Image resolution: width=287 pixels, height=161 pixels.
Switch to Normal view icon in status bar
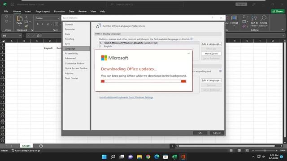click(x=231, y=150)
